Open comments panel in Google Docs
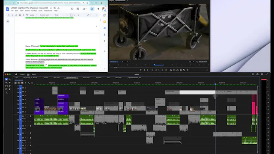The image size is (274, 154). click(78, 9)
